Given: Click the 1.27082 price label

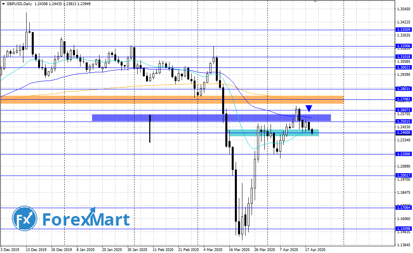Looking at the screenshot, I should [403, 99].
